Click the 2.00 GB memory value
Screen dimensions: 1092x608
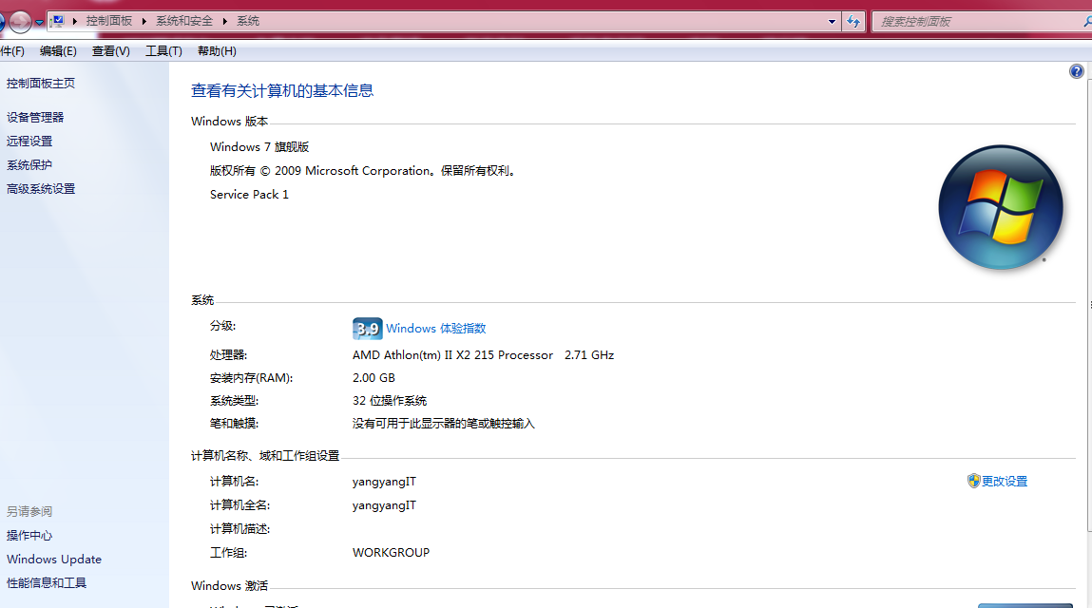(374, 377)
